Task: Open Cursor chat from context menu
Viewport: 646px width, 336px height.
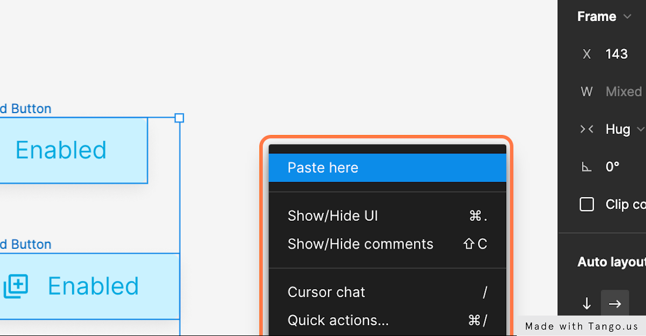Action: (x=326, y=292)
